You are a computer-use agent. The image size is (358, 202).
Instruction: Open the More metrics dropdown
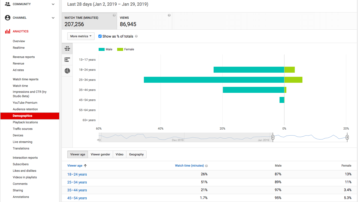[81, 36]
